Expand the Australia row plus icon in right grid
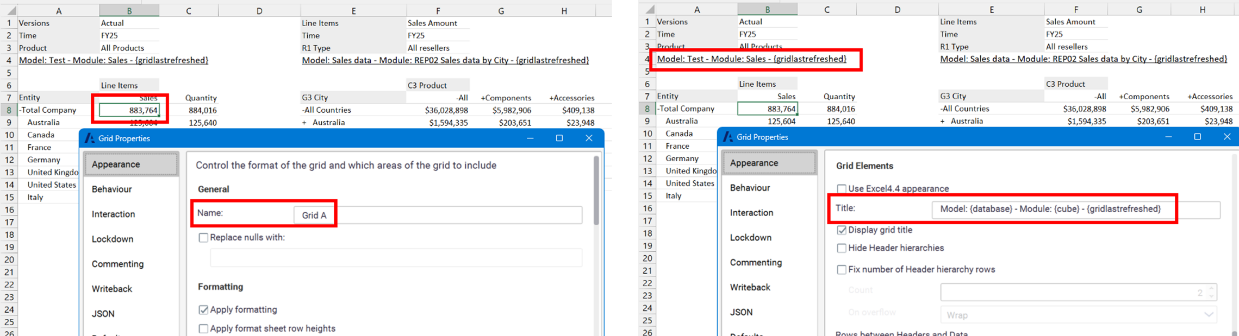 coord(943,121)
